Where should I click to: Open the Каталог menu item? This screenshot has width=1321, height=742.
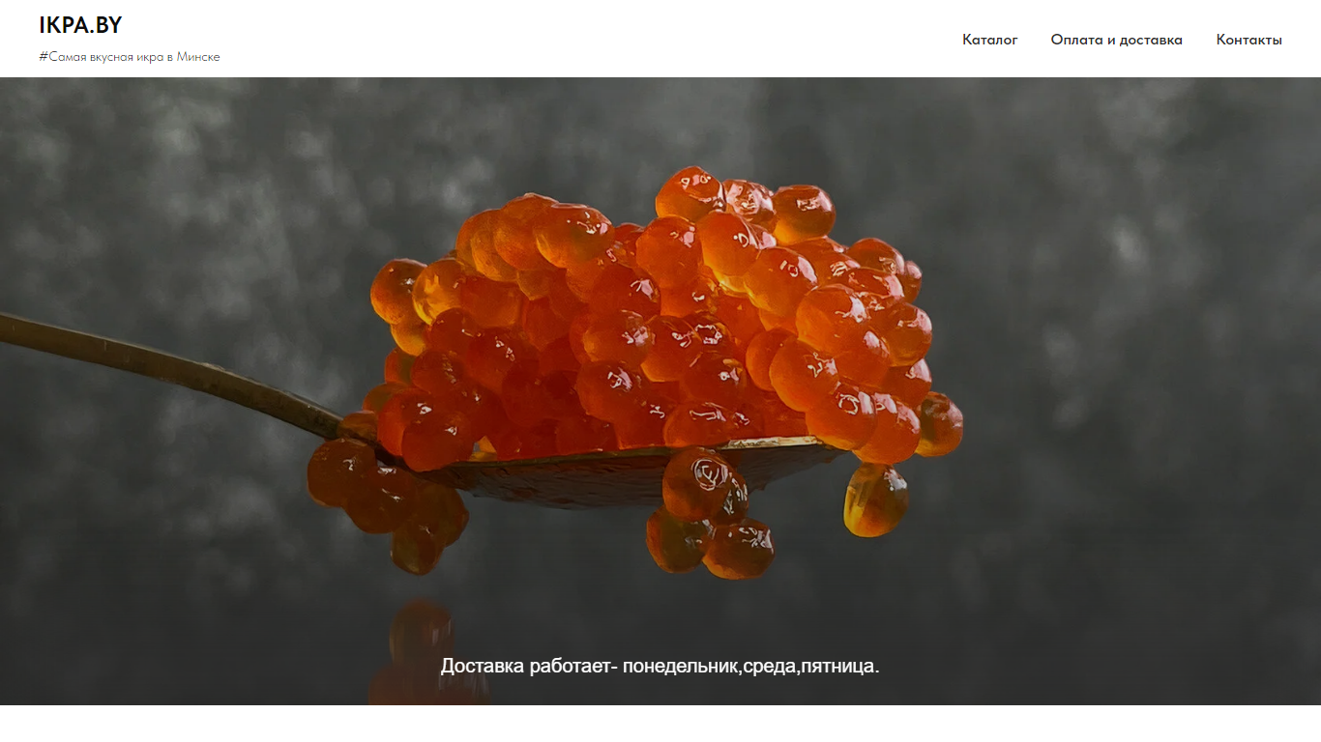(989, 40)
